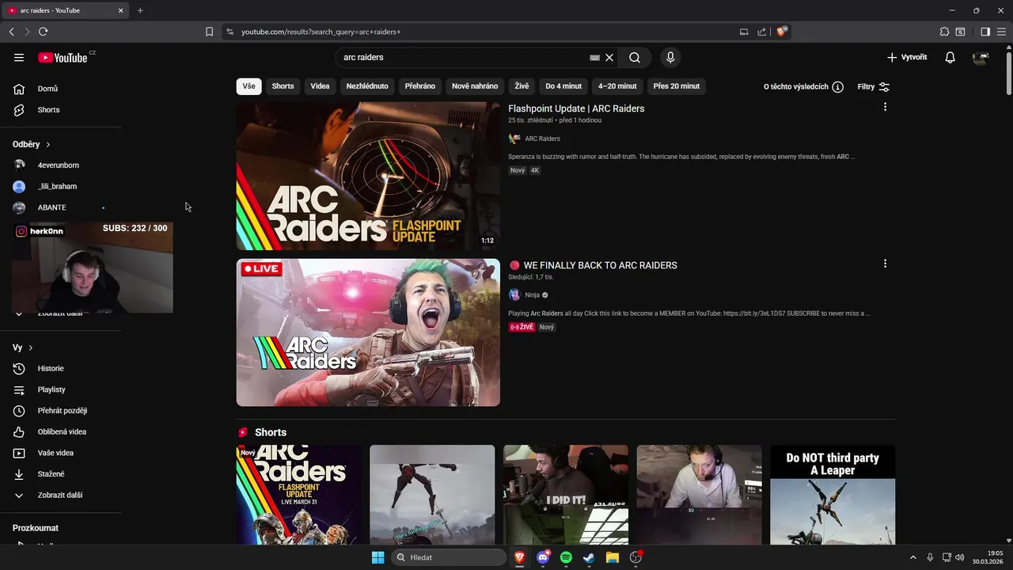Open the ABANTE subscription channel
The height and width of the screenshot is (570, 1013).
(51, 207)
